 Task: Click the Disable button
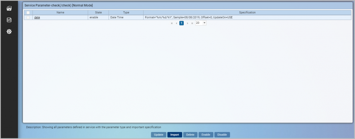coord(222,135)
